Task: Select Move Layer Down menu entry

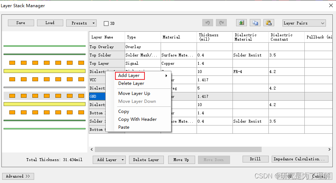Action: click(x=137, y=101)
